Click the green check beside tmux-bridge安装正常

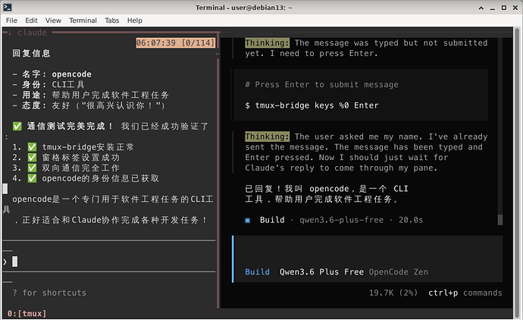click(x=32, y=147)
